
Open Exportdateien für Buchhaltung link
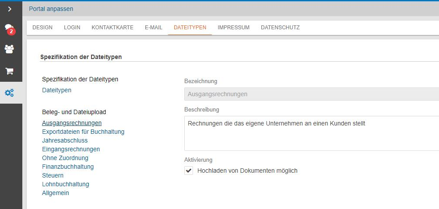click(x=83, y=132)
